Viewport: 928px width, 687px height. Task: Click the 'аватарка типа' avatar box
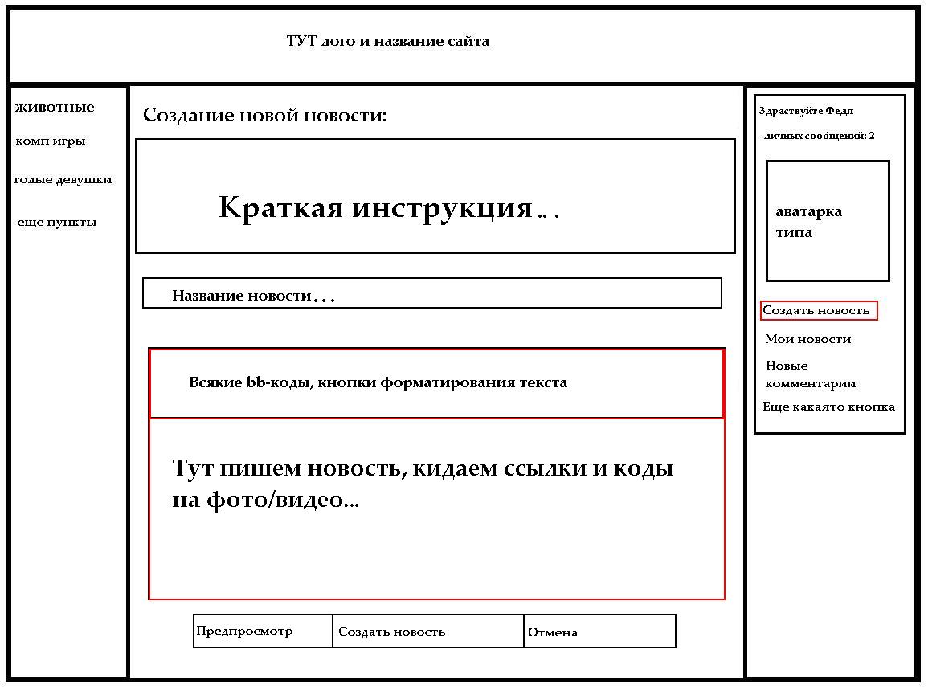828,221
